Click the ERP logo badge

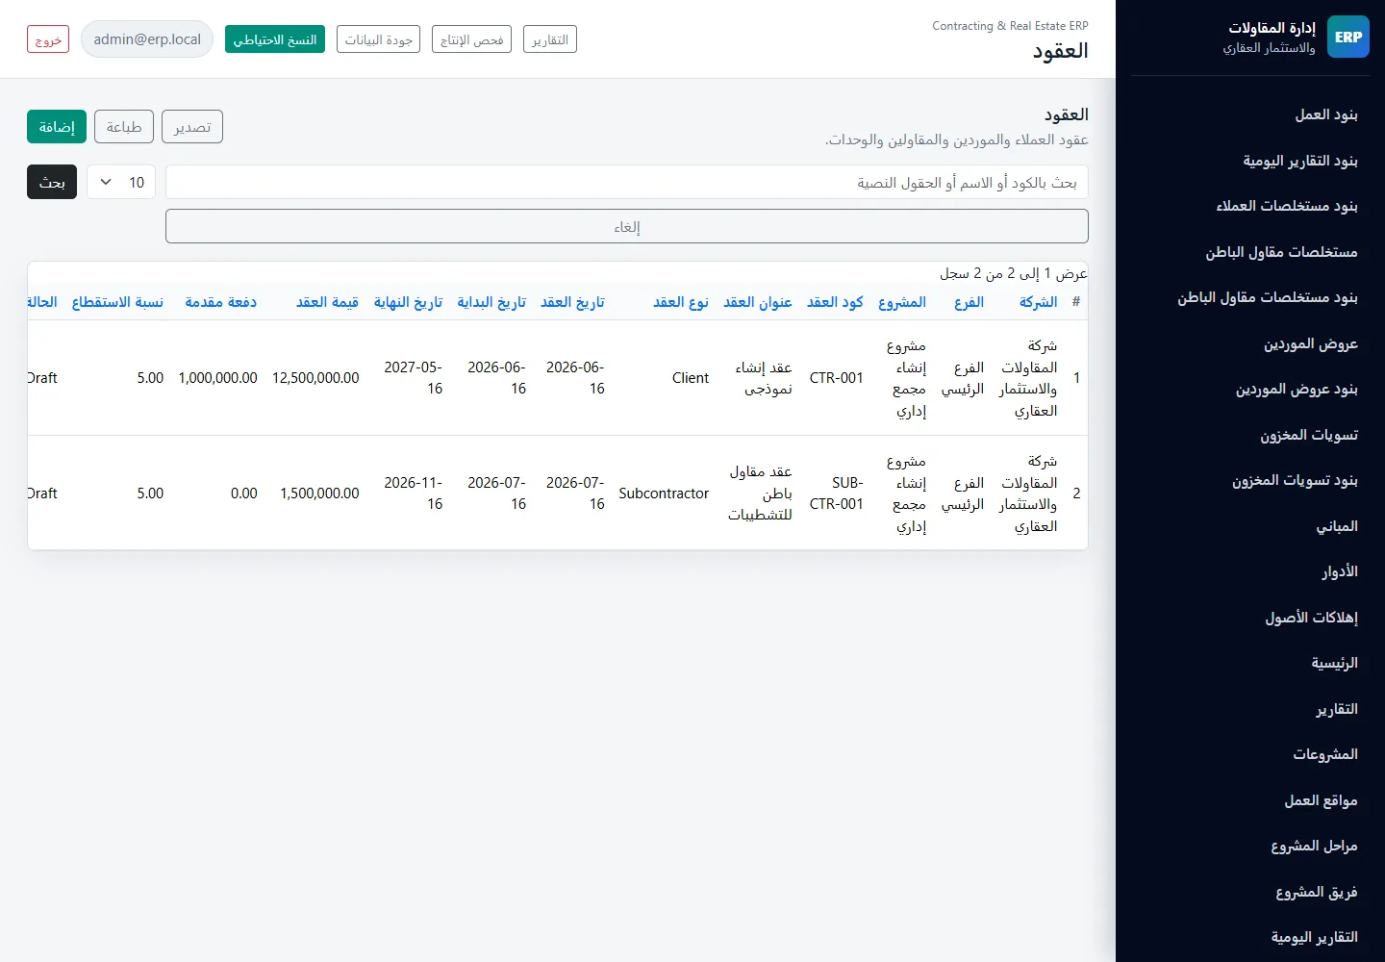tap(1348, 37)
